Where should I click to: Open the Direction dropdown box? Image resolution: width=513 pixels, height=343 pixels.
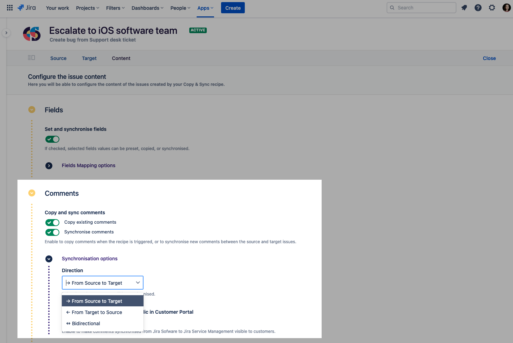103,283
